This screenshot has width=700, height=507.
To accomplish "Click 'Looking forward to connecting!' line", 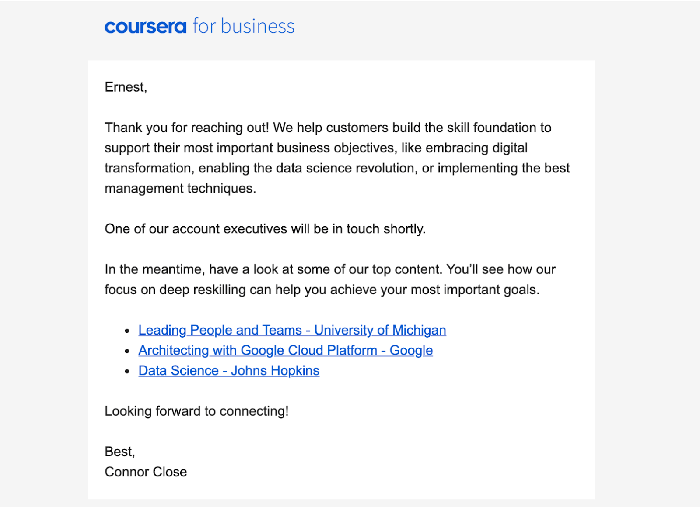I will click(x=196, y=411).
